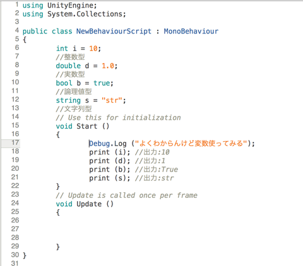The height and width of the screenshot is (266, 303).
Task: Click the comment //文字列型
Action: tap(74, 108)
